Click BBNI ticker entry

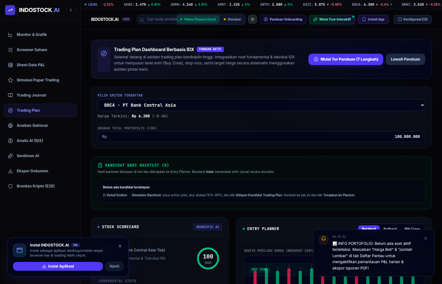[421, 4]
